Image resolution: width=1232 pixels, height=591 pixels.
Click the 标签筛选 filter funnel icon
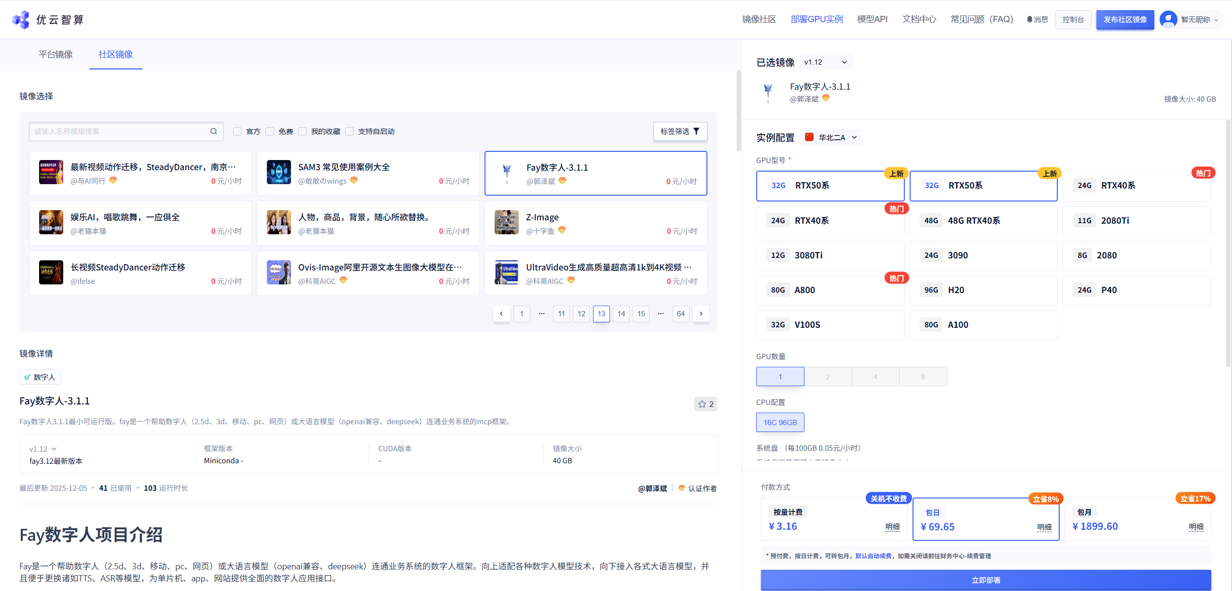click(x=696, y=131)
